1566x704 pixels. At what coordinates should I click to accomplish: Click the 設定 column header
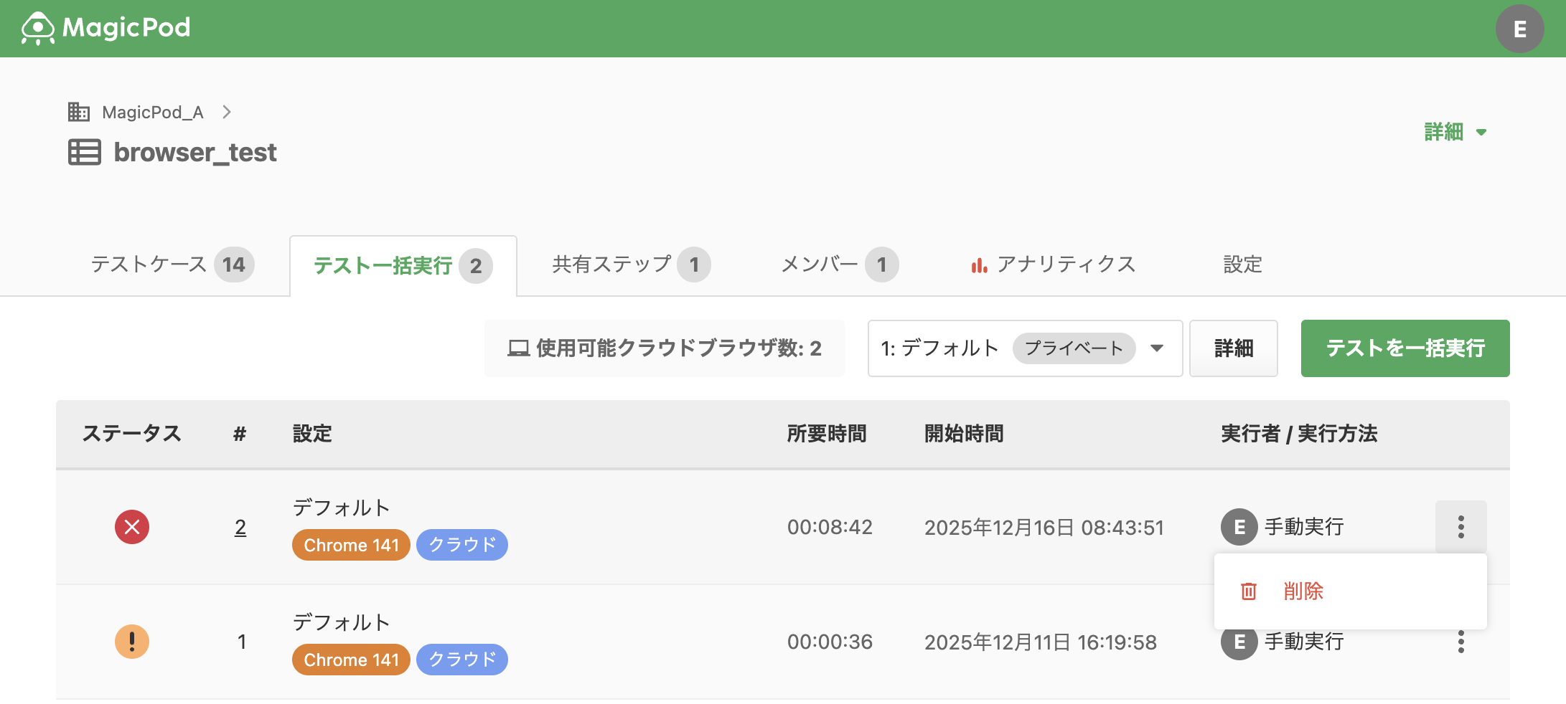tap(312, 434)
